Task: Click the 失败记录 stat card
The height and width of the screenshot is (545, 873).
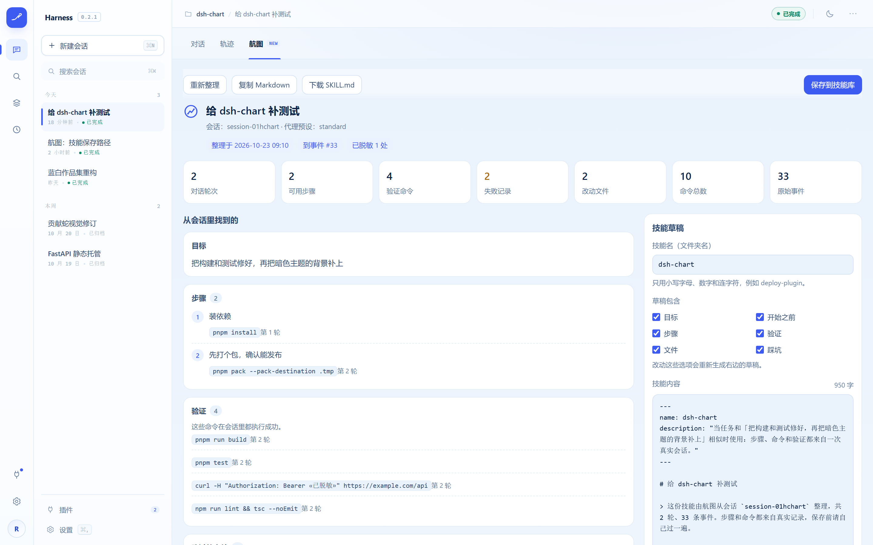Action: click(x=522, y=182)
